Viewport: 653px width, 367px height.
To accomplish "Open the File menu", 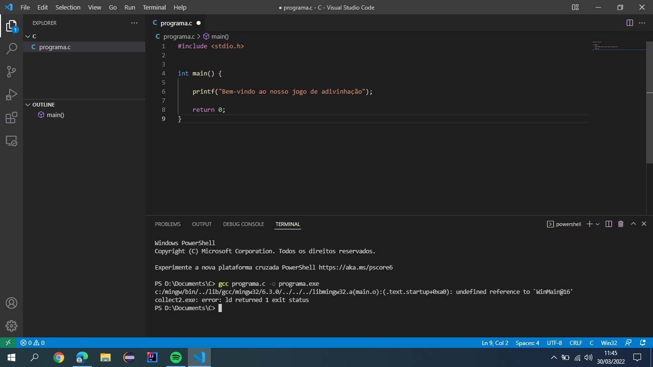I will coord(25,7).
